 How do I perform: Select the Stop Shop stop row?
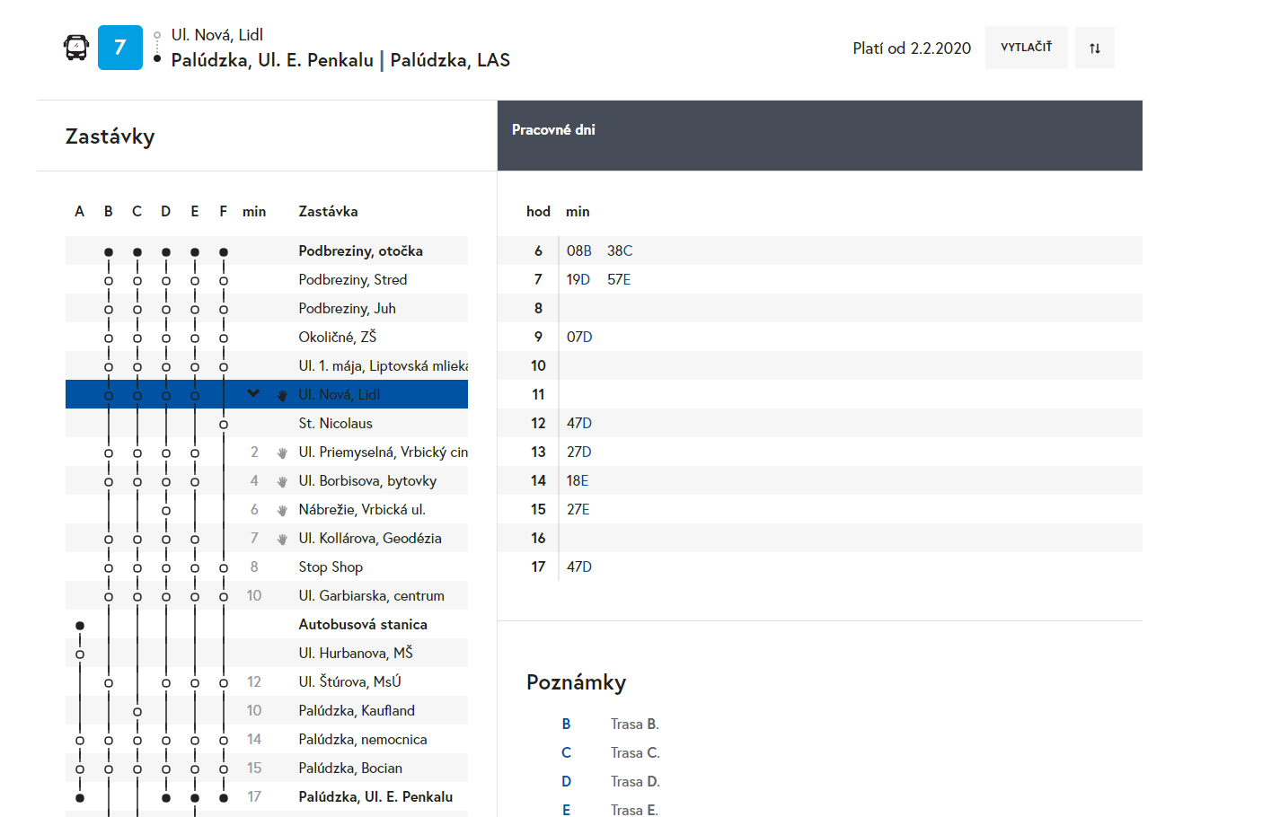[331, 567]
